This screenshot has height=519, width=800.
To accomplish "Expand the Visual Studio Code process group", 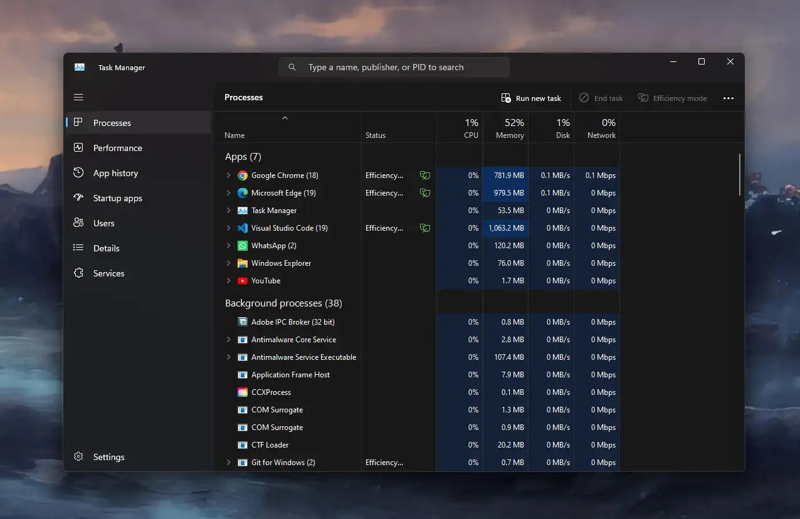I will [229, 228].
